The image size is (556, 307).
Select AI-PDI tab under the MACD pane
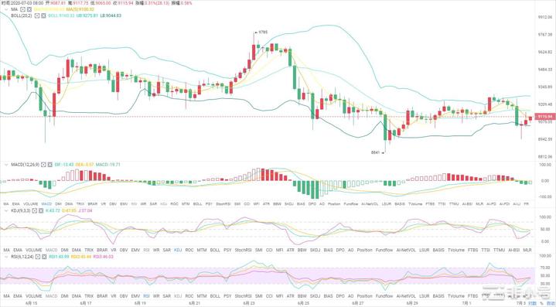point(504,204)
